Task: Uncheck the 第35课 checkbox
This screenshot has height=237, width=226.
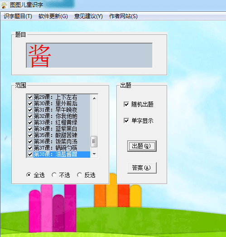Action: (x=30, y=135)
